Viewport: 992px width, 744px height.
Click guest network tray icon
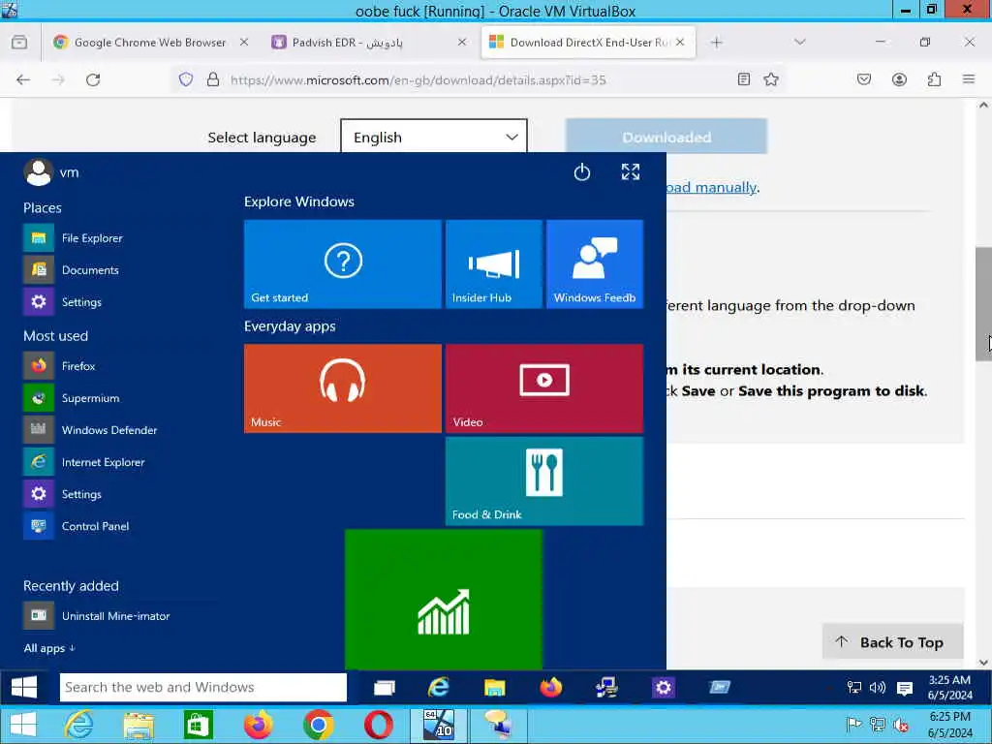point(854,687)
